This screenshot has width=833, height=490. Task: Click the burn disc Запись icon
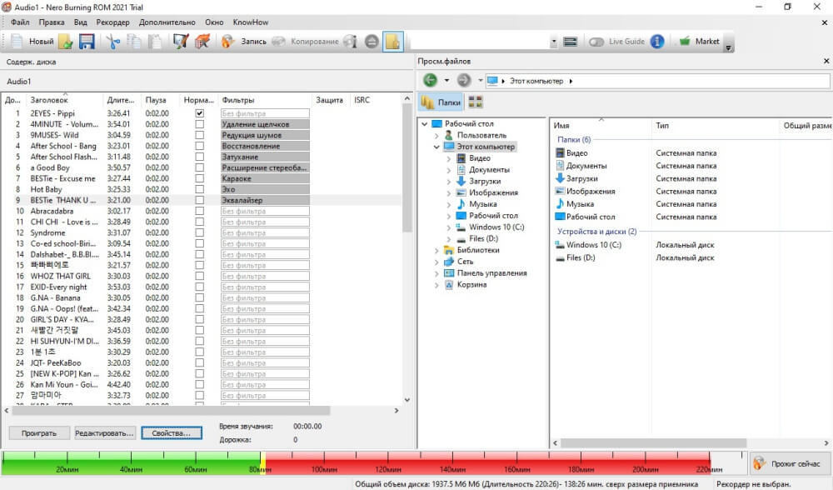(227, 42)
